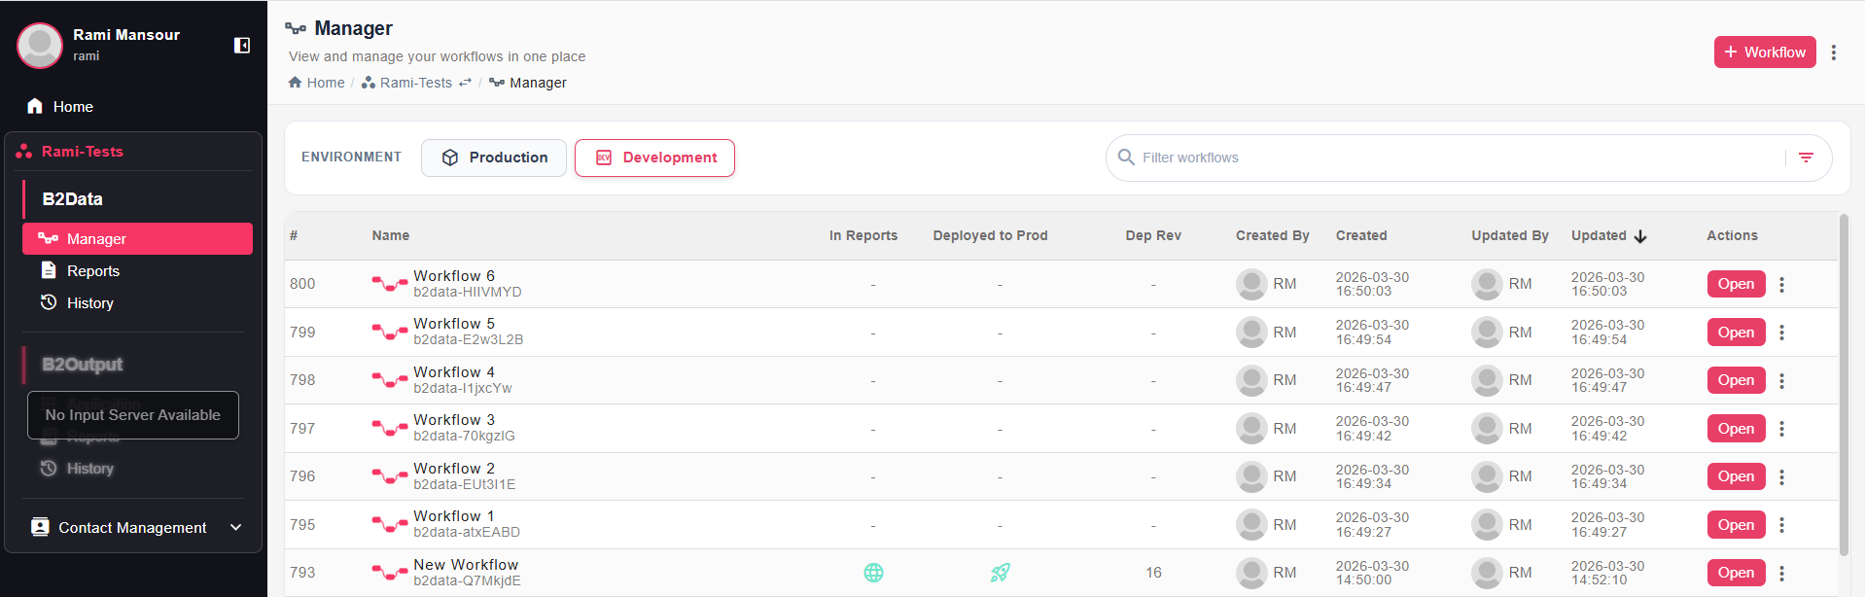Screen dimensions: 1865x597
Task: Click the rocket deployed icon for New Workflow
Action: point(1000,573)
